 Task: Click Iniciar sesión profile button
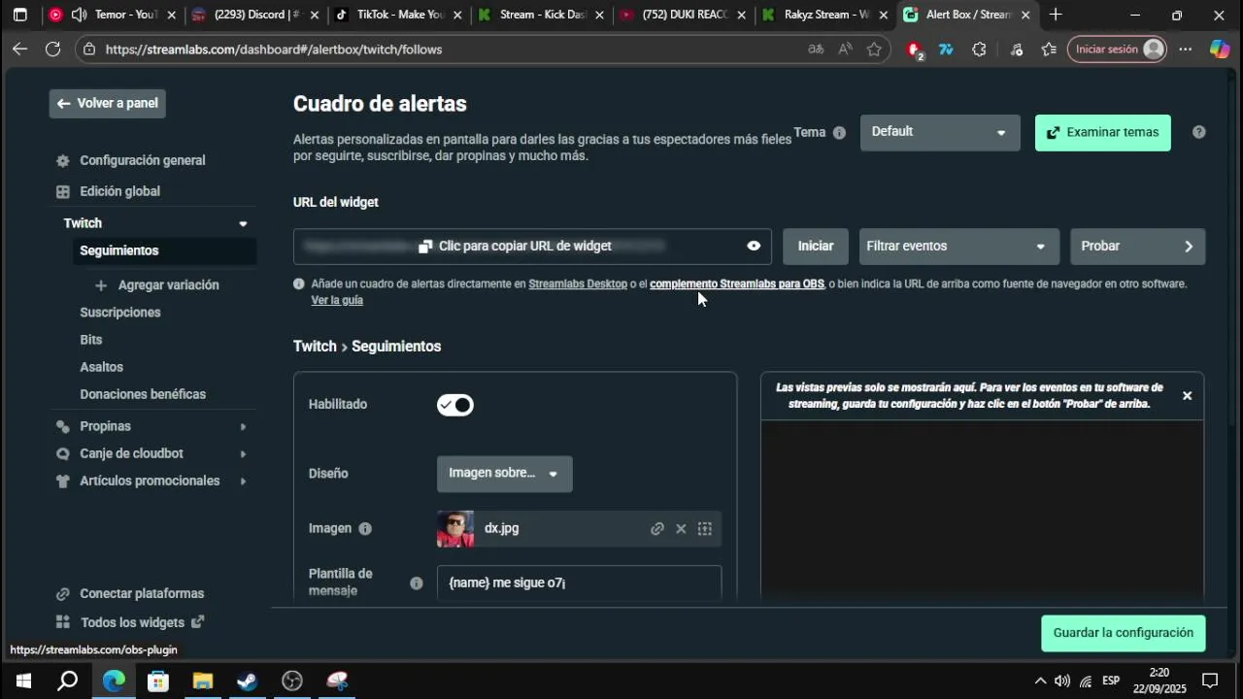(1117, 50)
